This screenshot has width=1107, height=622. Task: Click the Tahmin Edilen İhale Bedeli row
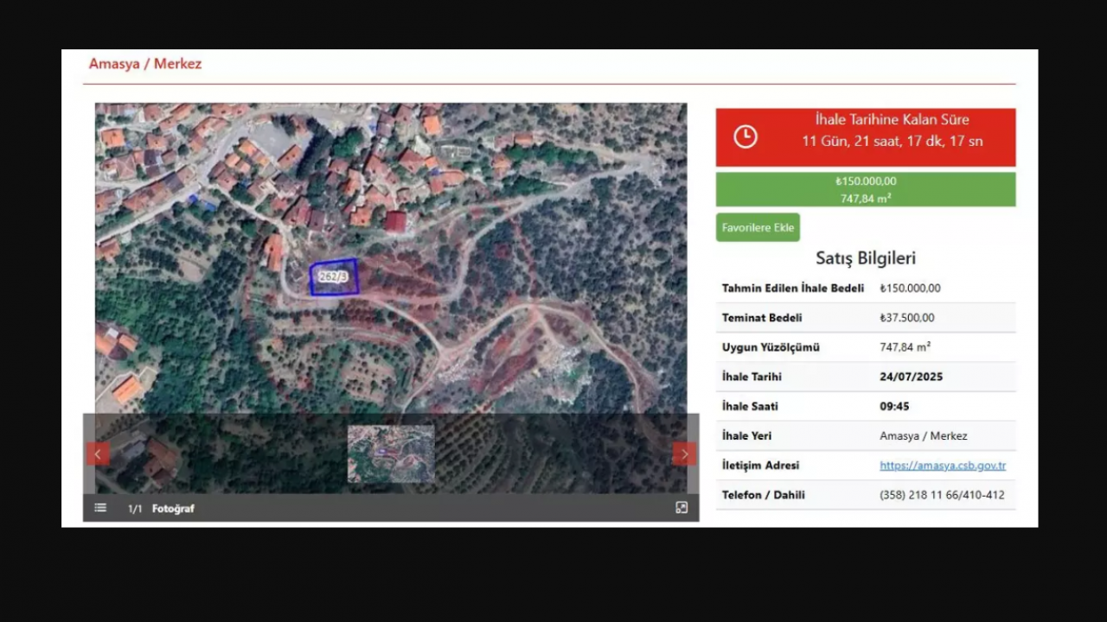pyautogui.click(x=793, y=288)
